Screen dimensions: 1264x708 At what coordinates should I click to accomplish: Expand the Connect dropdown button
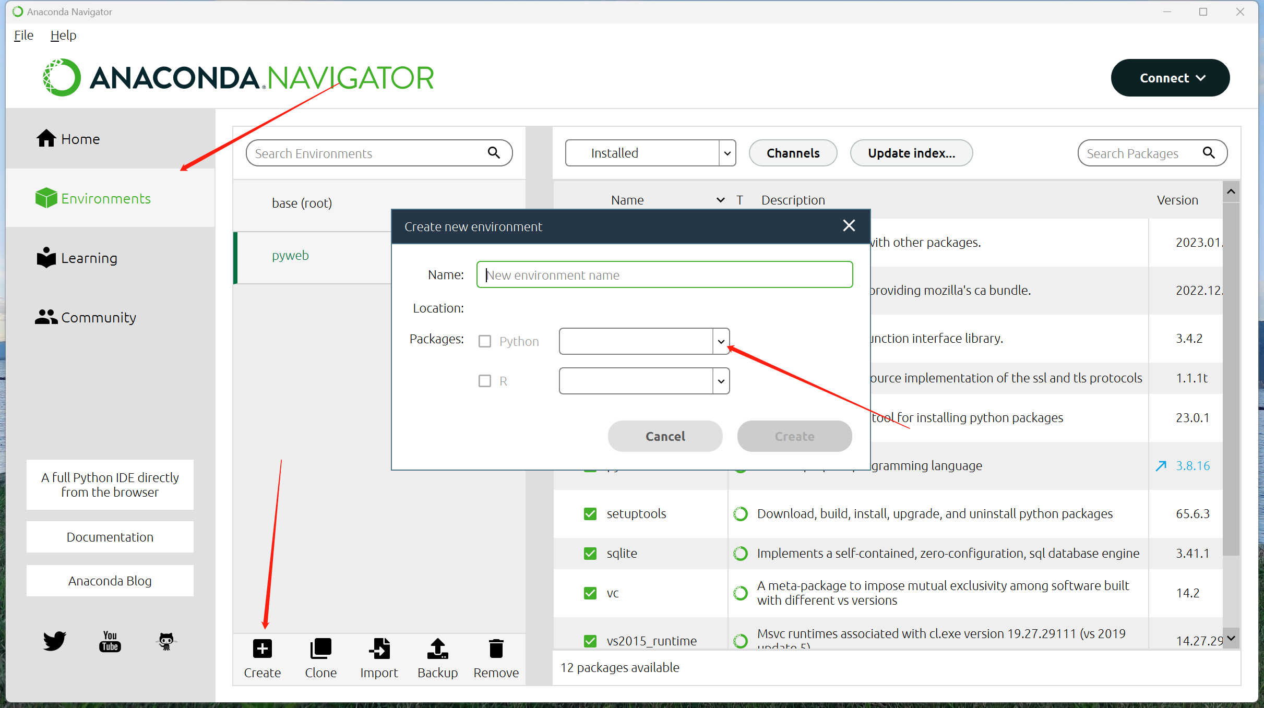pyautogui.click(x=1170, y=78)
